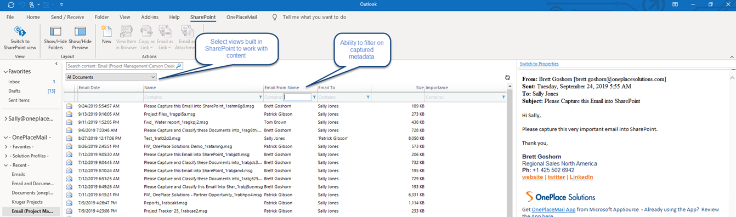The width and height of the screenshot is (736, 217).
Task: Switch to the Help ribbon tab
Action: pos(174,17)
